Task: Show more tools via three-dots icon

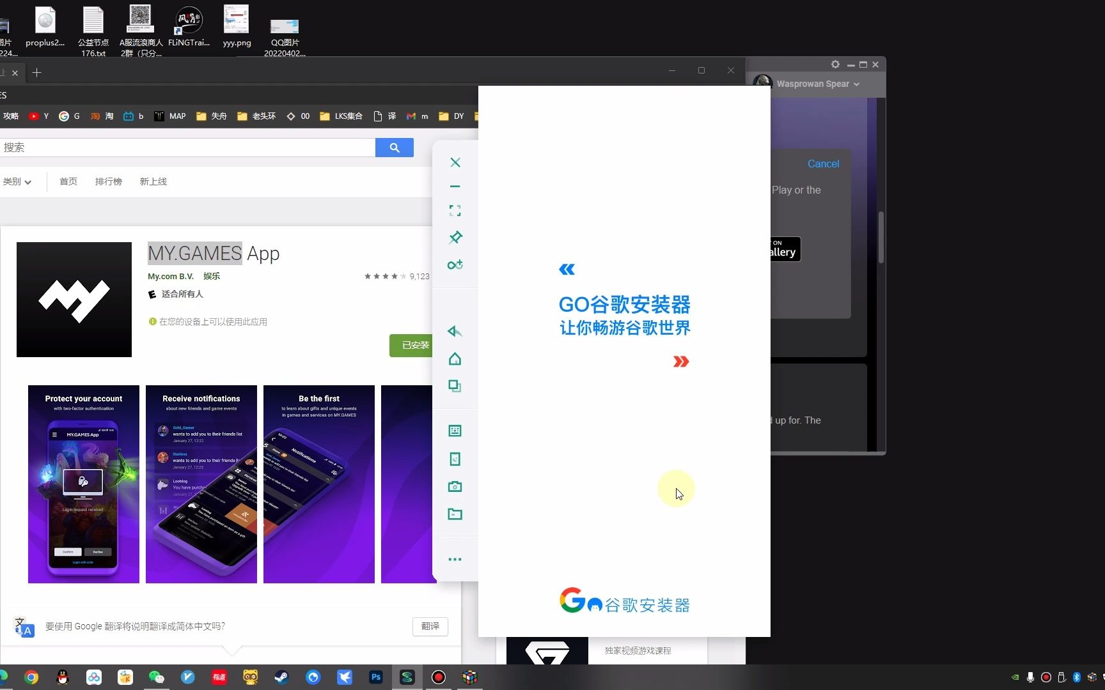Action: [x=455, y=559]
